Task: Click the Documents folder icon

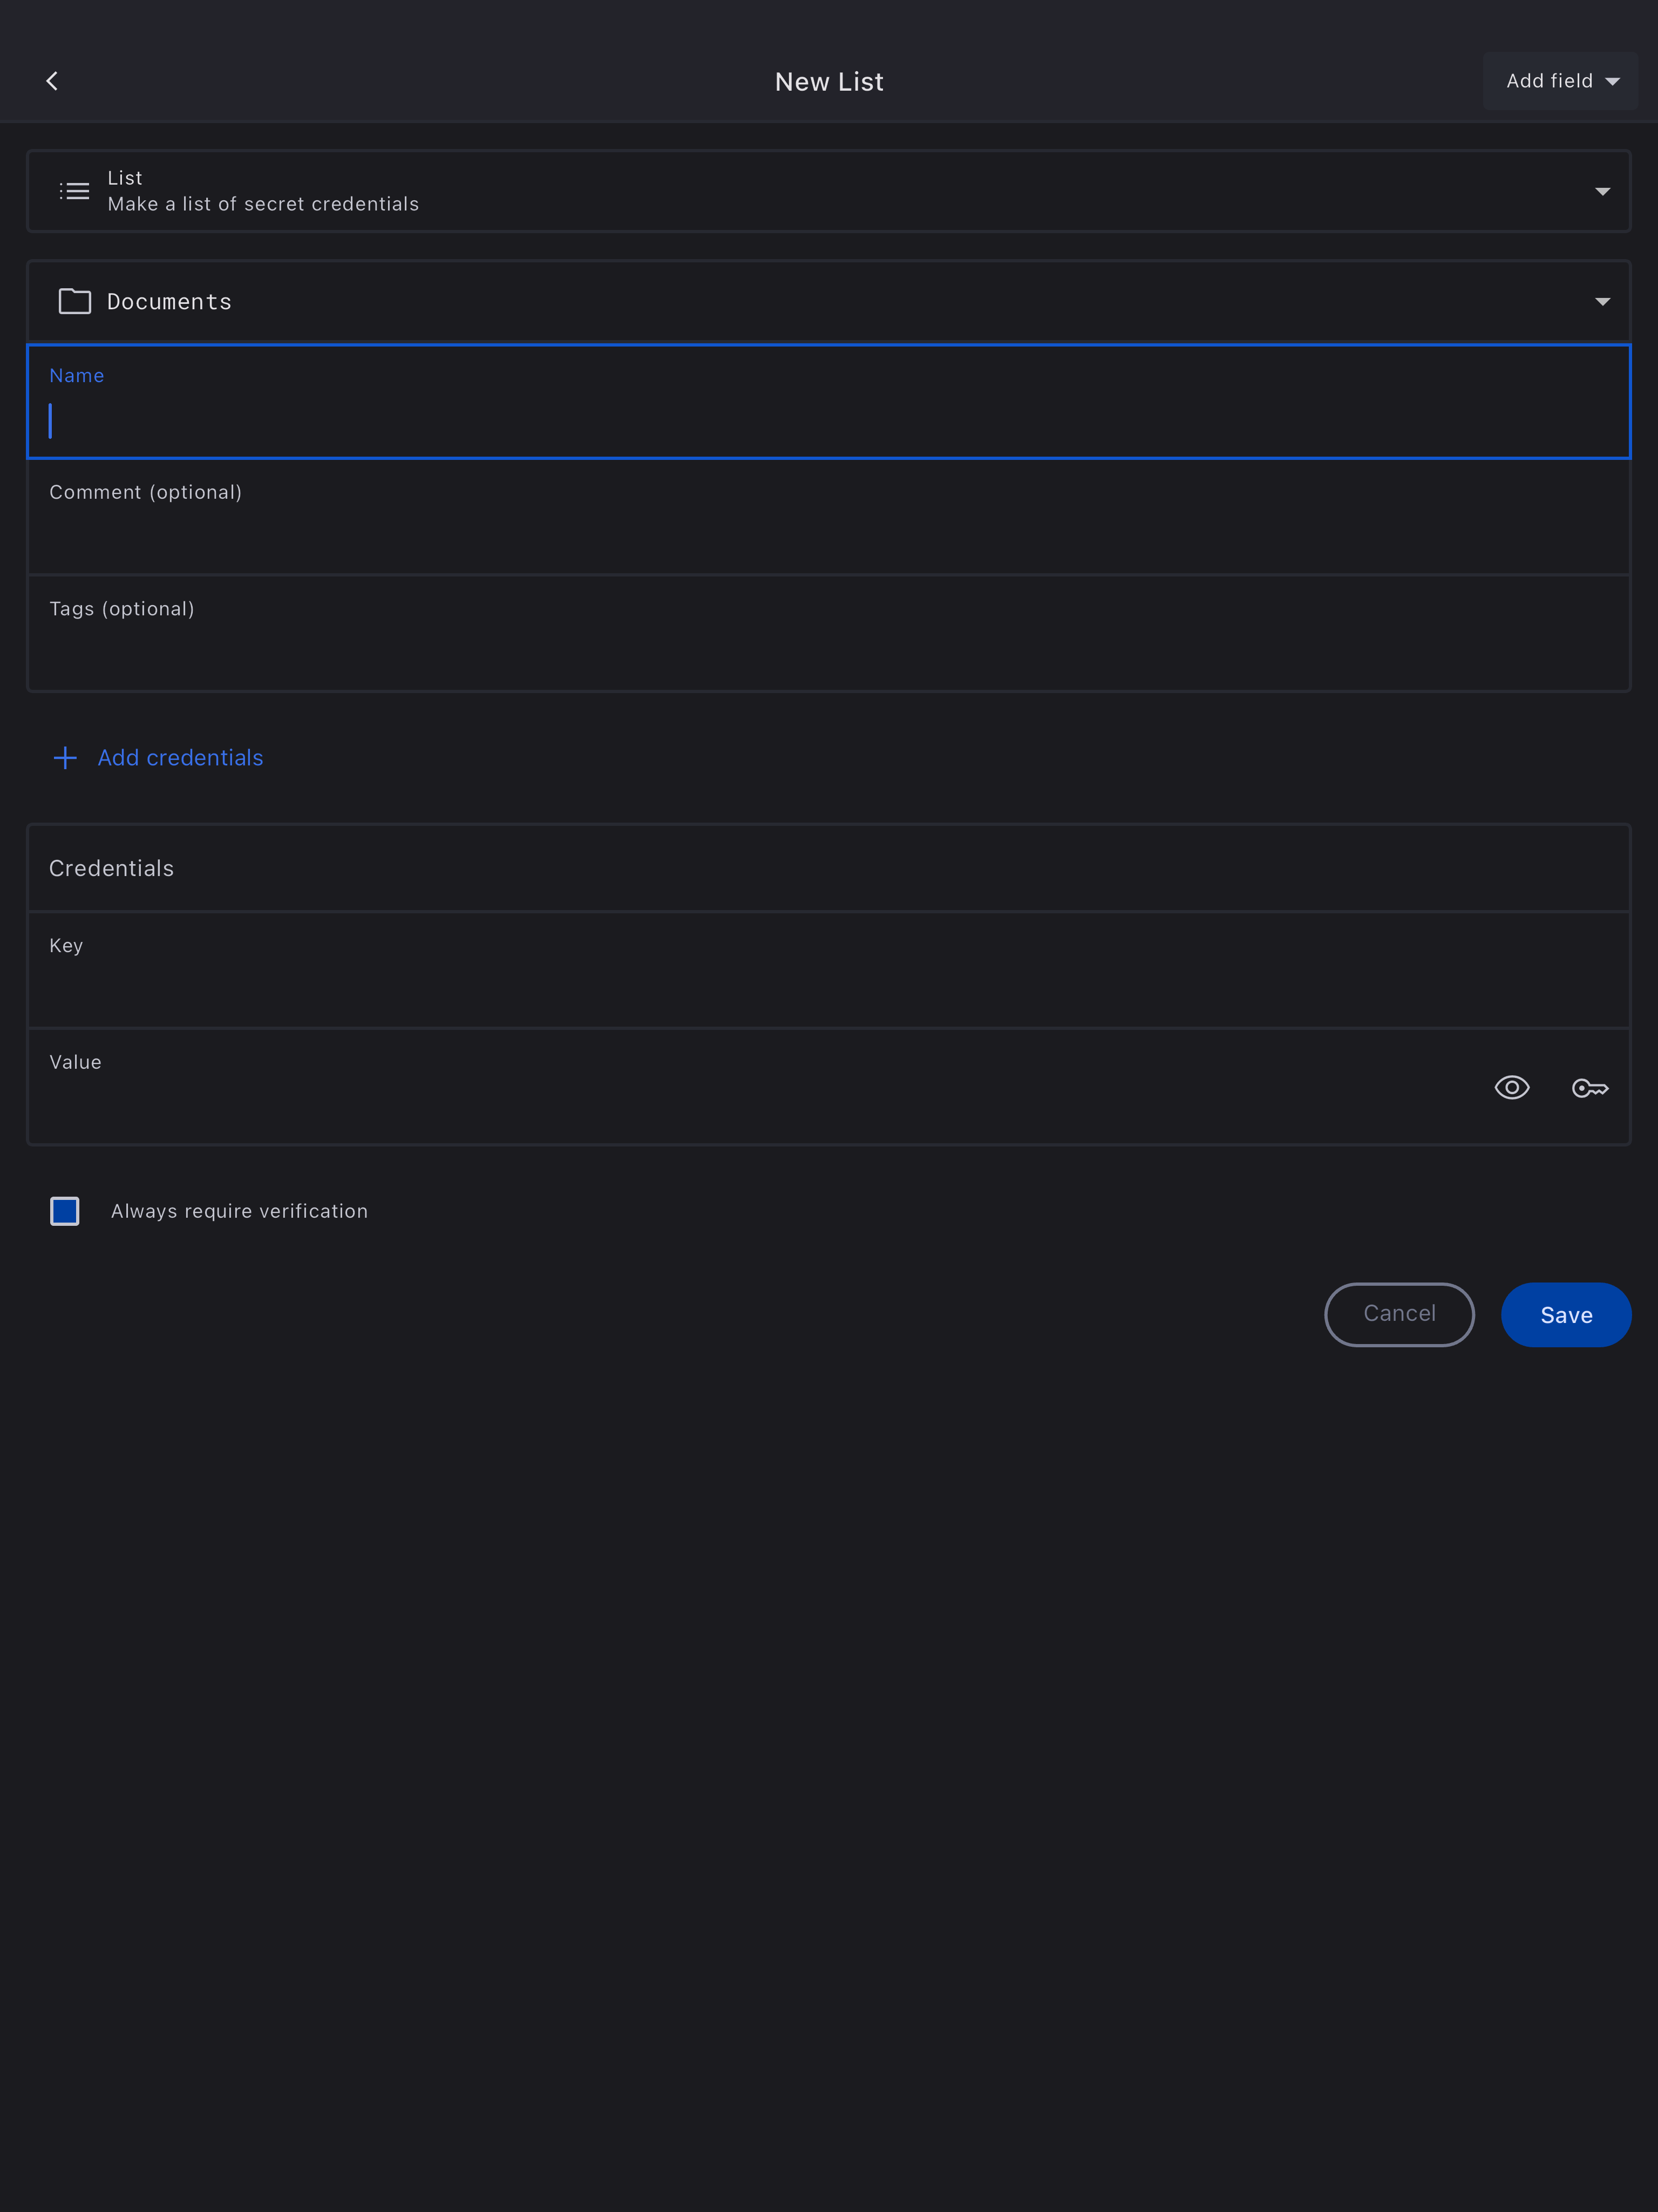Action: 75,301
